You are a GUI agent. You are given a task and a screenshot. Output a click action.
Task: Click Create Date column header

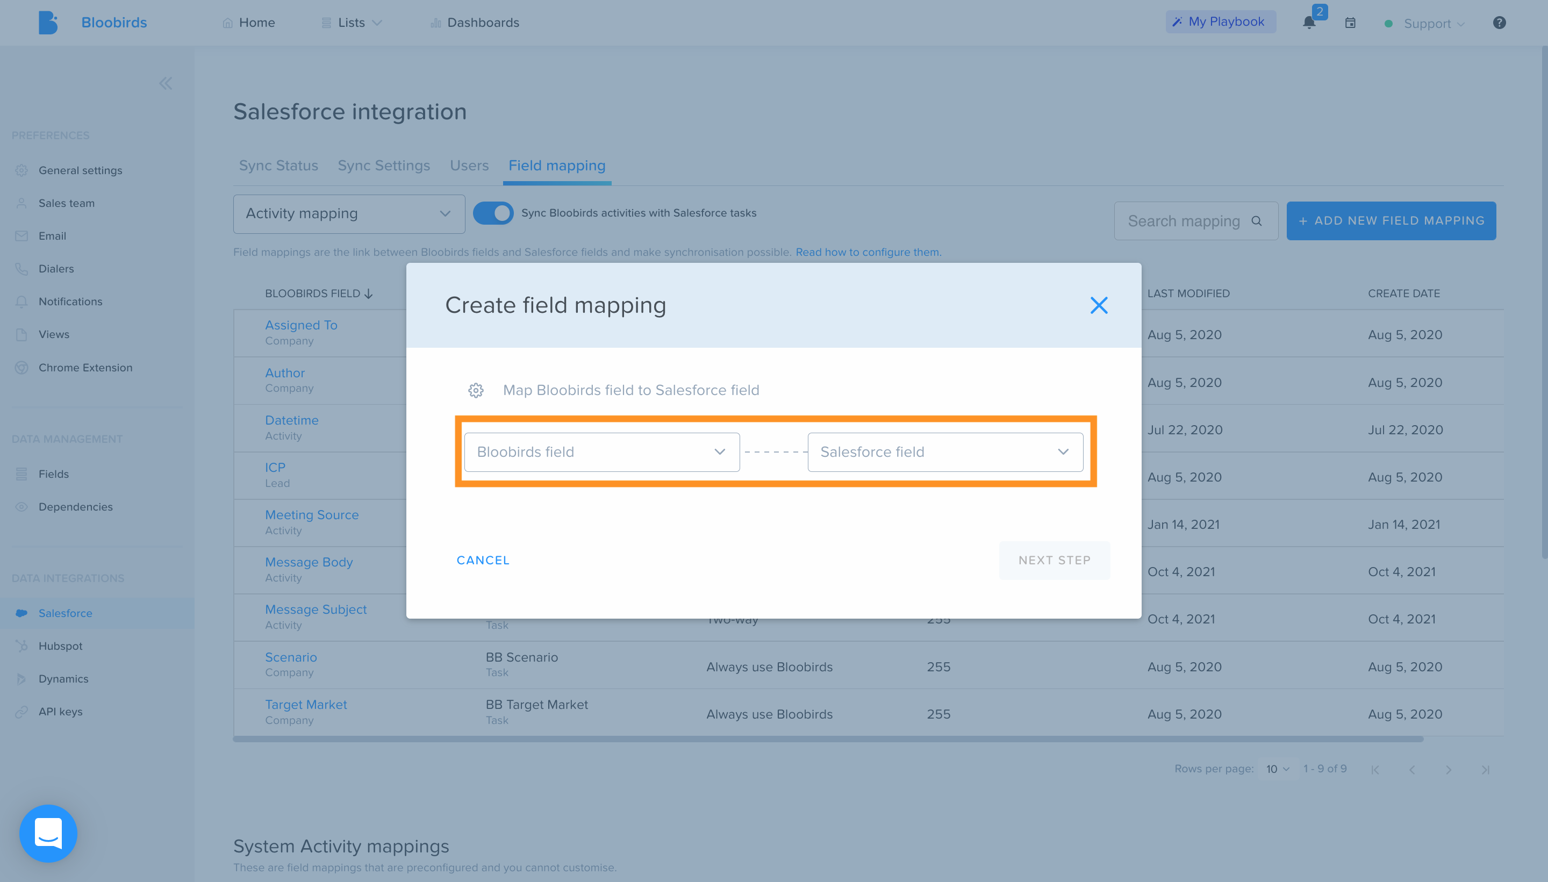tap(1403, 294)
